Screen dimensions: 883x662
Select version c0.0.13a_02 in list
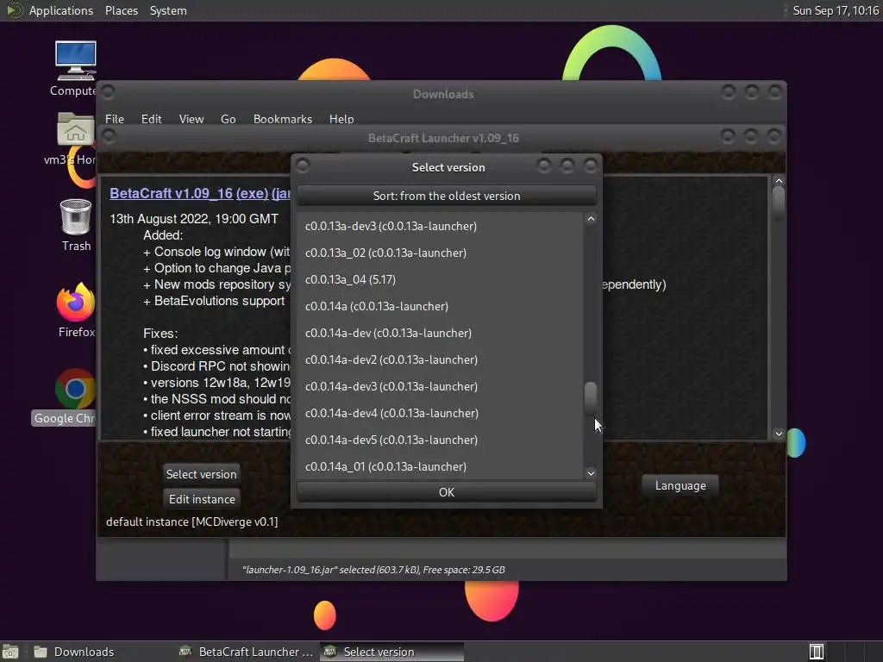[441, 253]
